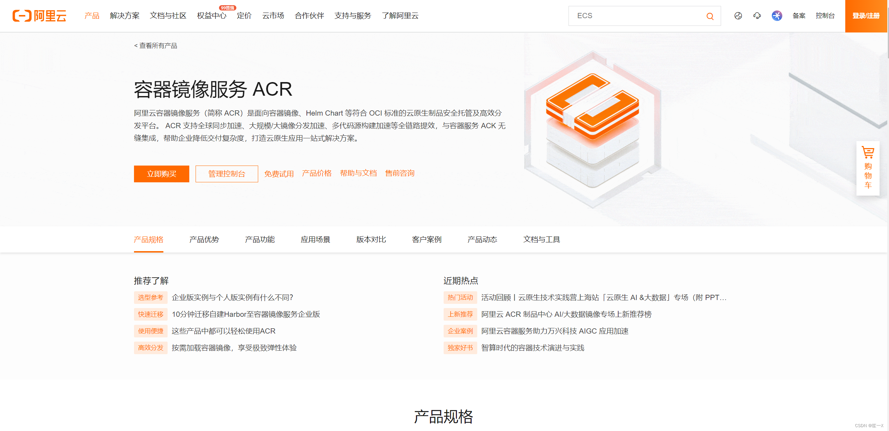This screenshot has height=431, width=889.
Task: Click the 登录/注册 button
Action: click(866, 16)
